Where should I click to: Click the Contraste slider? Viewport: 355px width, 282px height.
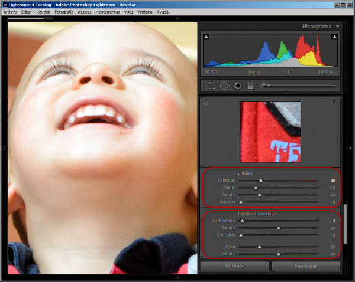coord(279,235)
